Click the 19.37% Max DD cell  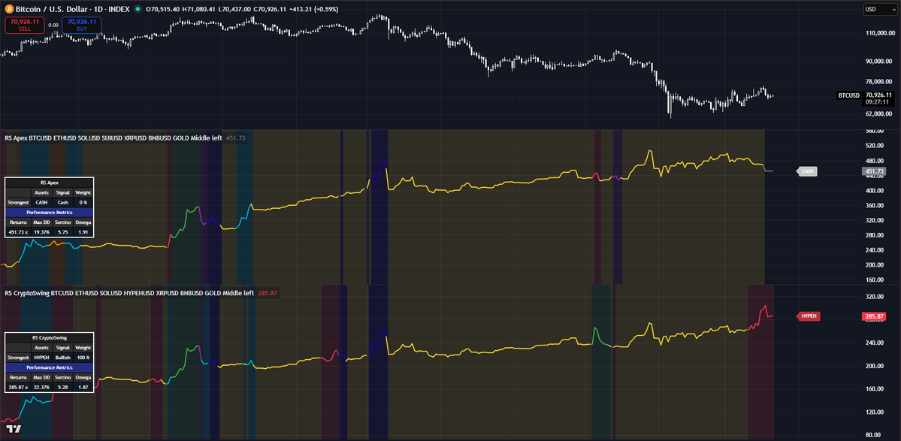point(41,232)
